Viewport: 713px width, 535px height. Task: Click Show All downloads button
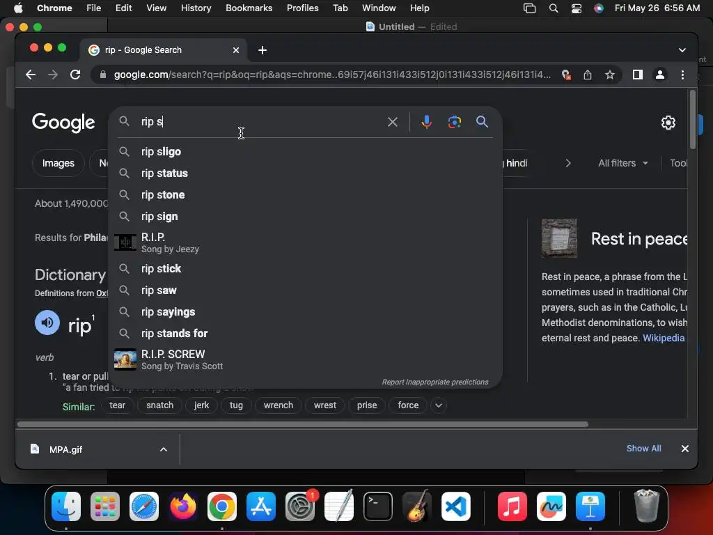pos(644,449)
